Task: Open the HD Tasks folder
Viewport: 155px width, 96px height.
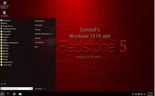Action: point(5,48)
